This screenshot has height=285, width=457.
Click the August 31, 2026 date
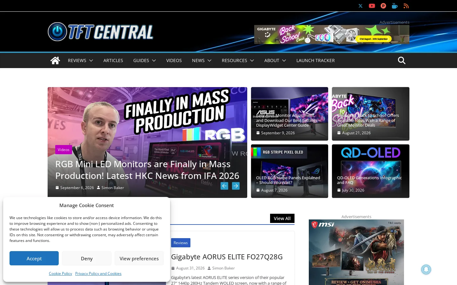(190, 268)
